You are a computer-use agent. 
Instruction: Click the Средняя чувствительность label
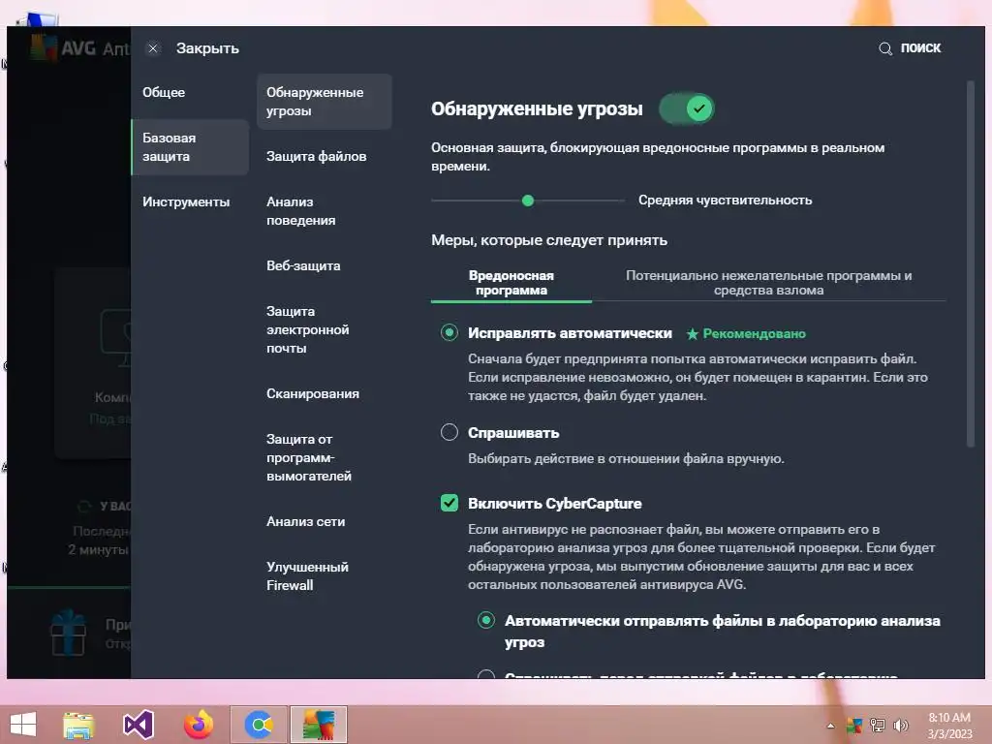(725, 200)
